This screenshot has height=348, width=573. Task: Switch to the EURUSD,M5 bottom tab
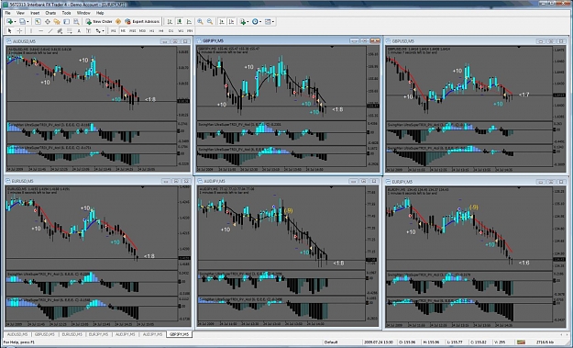72,334
